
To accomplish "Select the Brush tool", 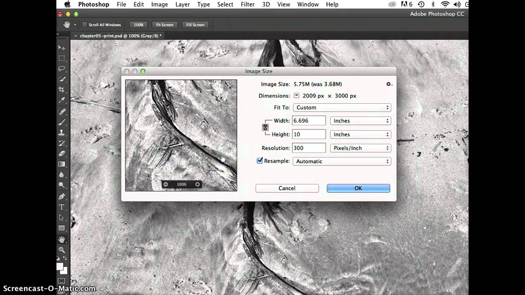I will click(62, 122).
